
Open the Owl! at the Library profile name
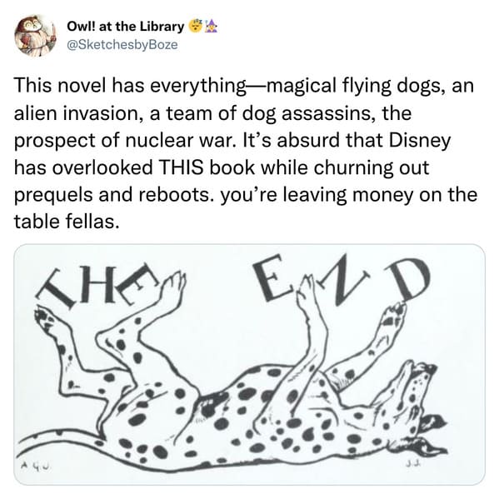pyautogui.click(x=126, y=27)
